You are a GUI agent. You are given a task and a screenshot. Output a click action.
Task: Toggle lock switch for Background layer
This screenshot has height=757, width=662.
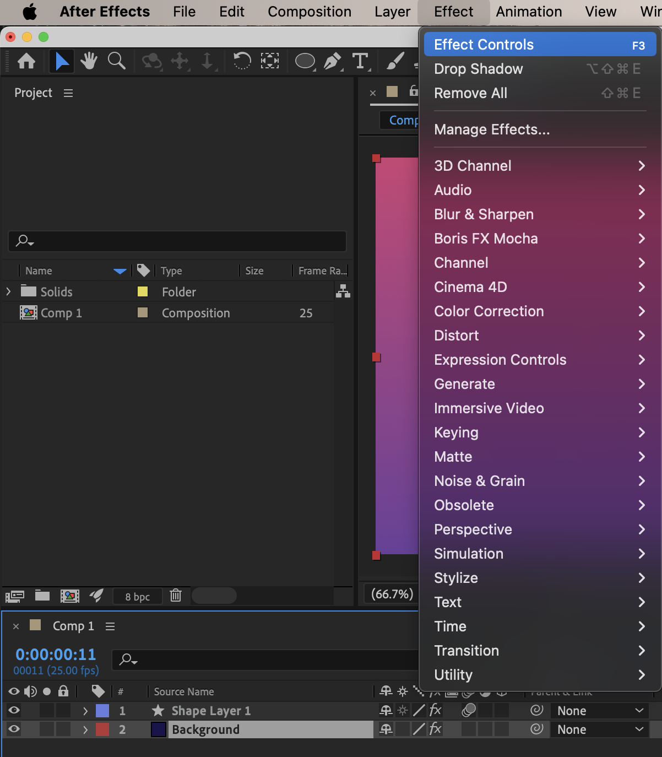pos(63,729)
